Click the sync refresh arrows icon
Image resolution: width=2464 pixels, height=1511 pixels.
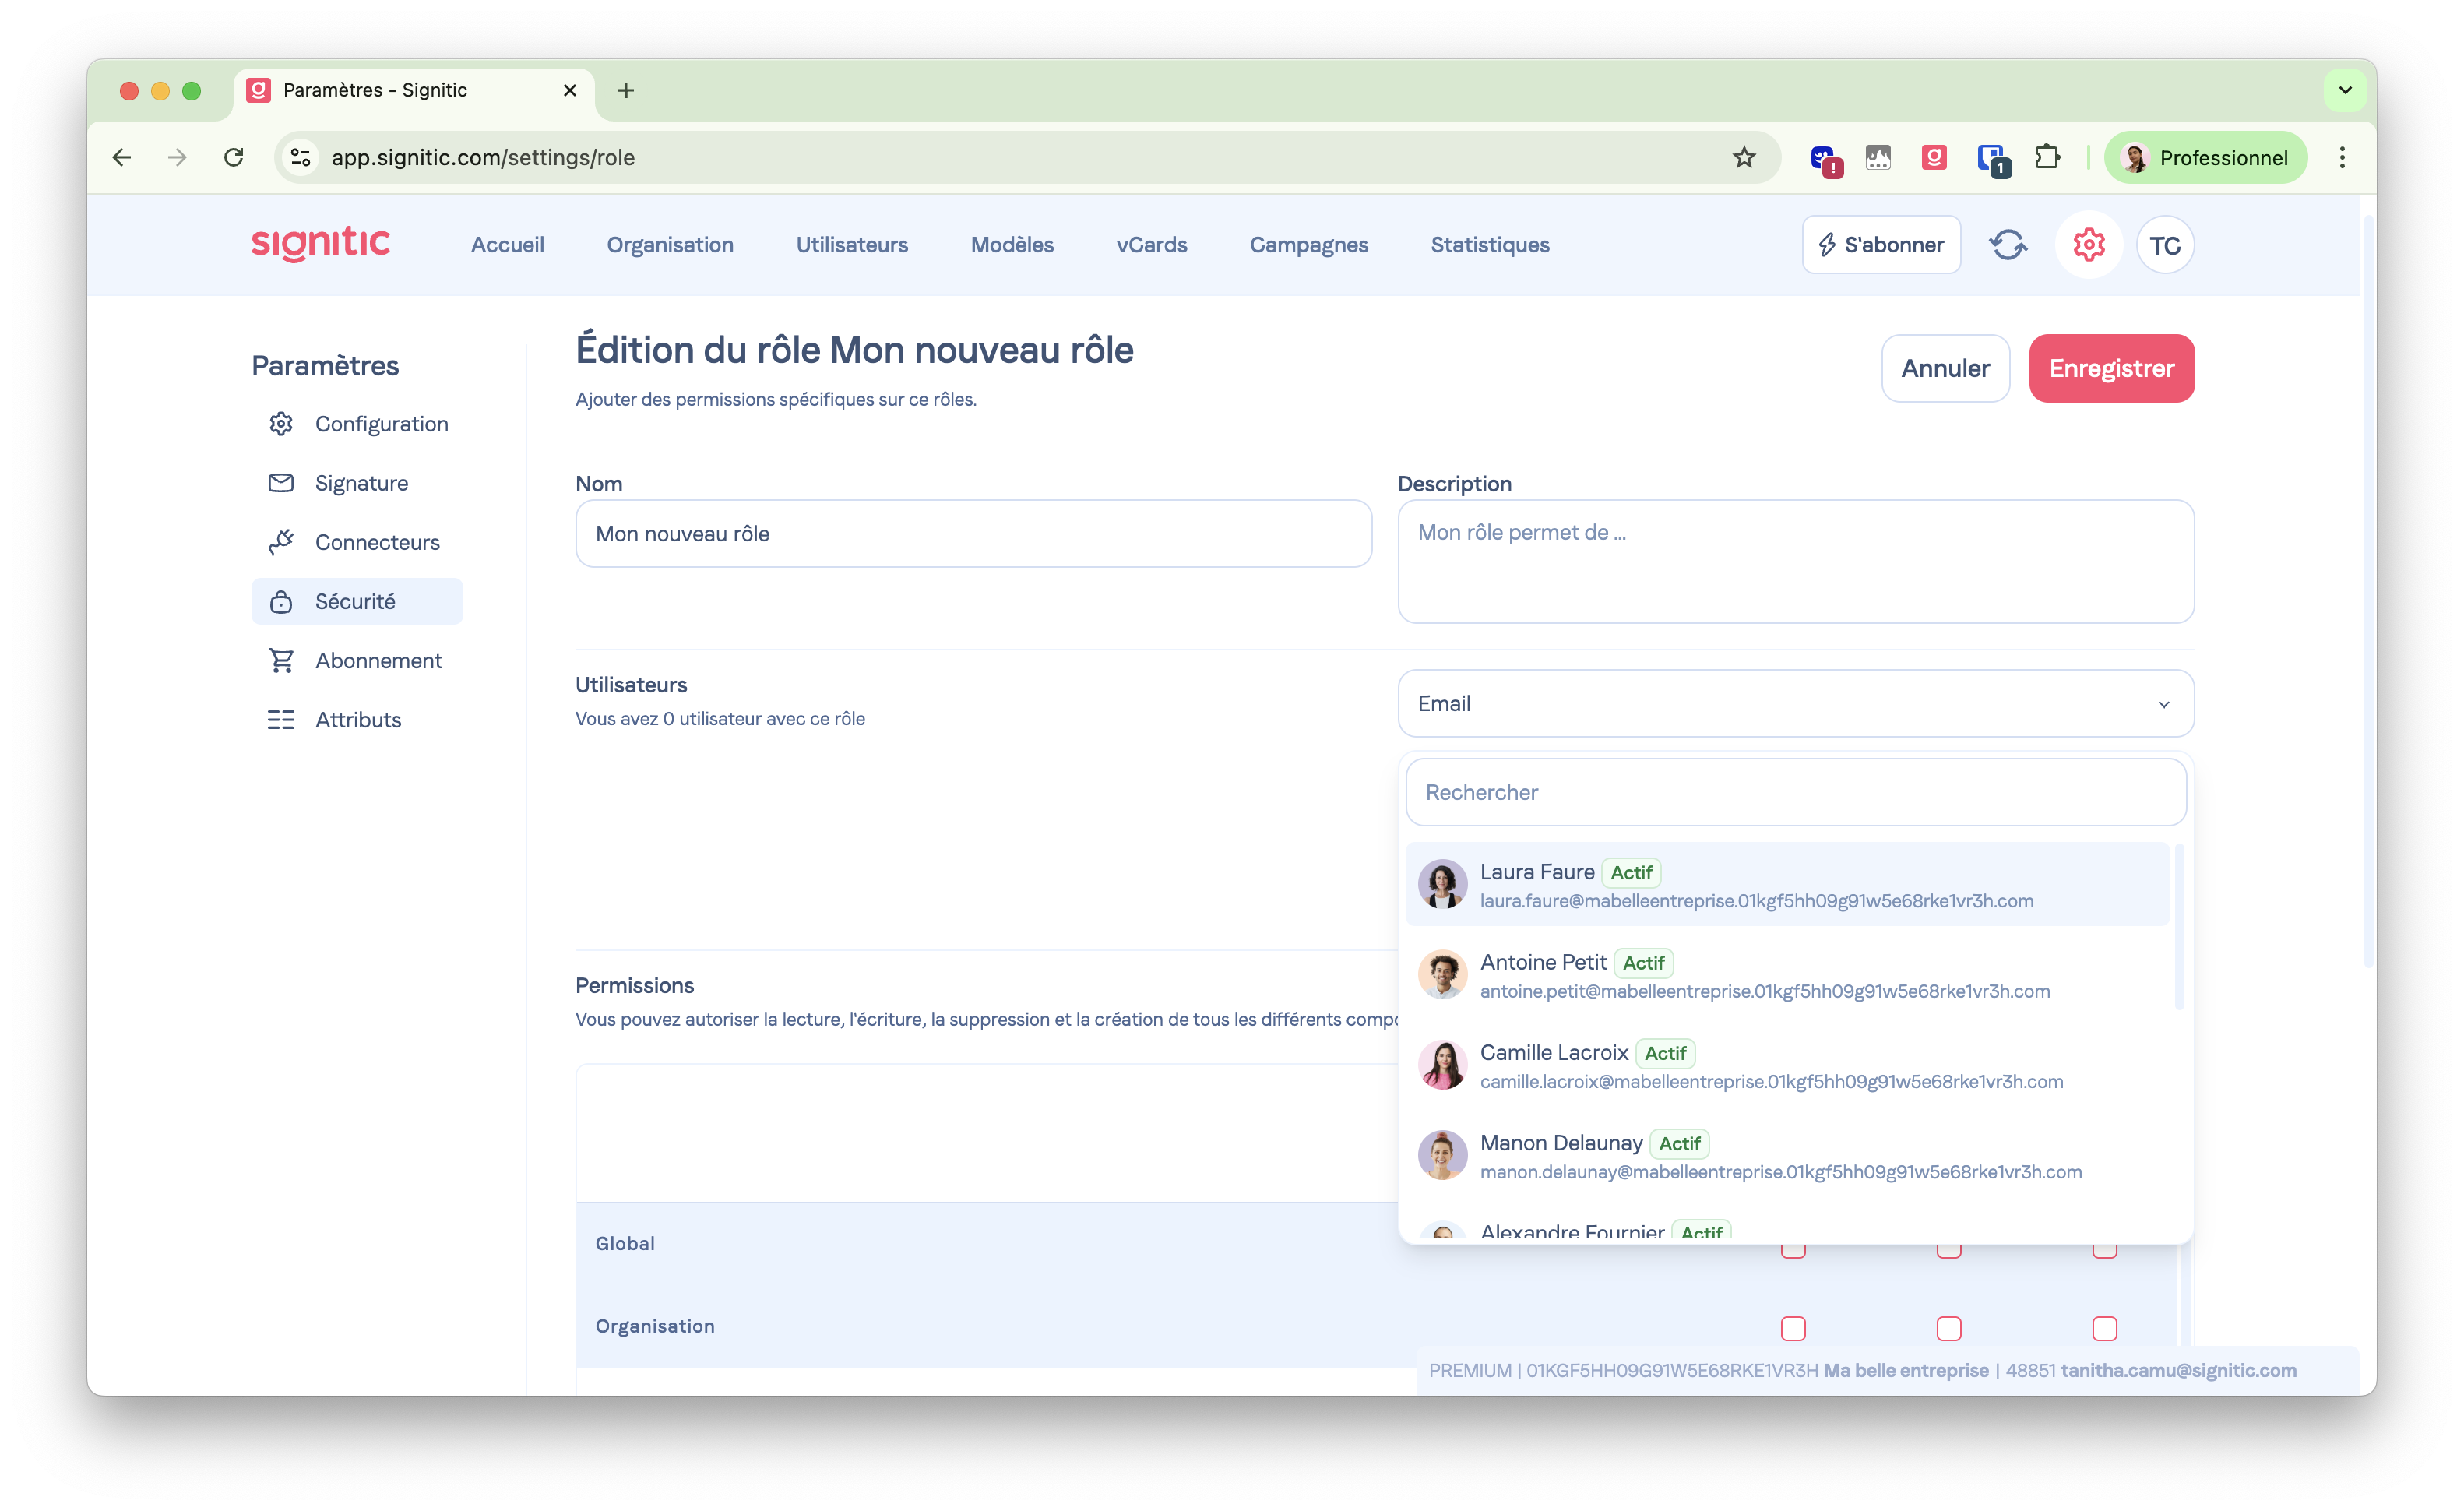pyautogui.click(x=2007, y=245)
